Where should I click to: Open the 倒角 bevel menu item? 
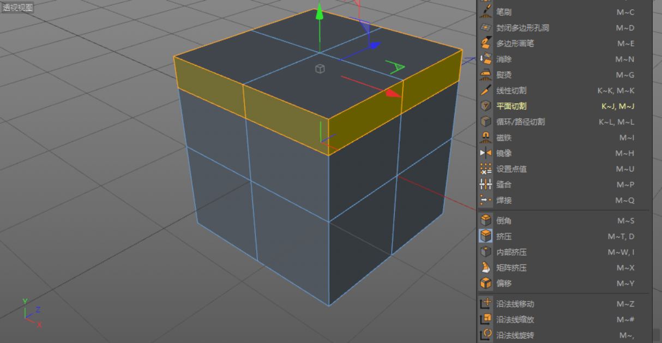tap(503, 221)
